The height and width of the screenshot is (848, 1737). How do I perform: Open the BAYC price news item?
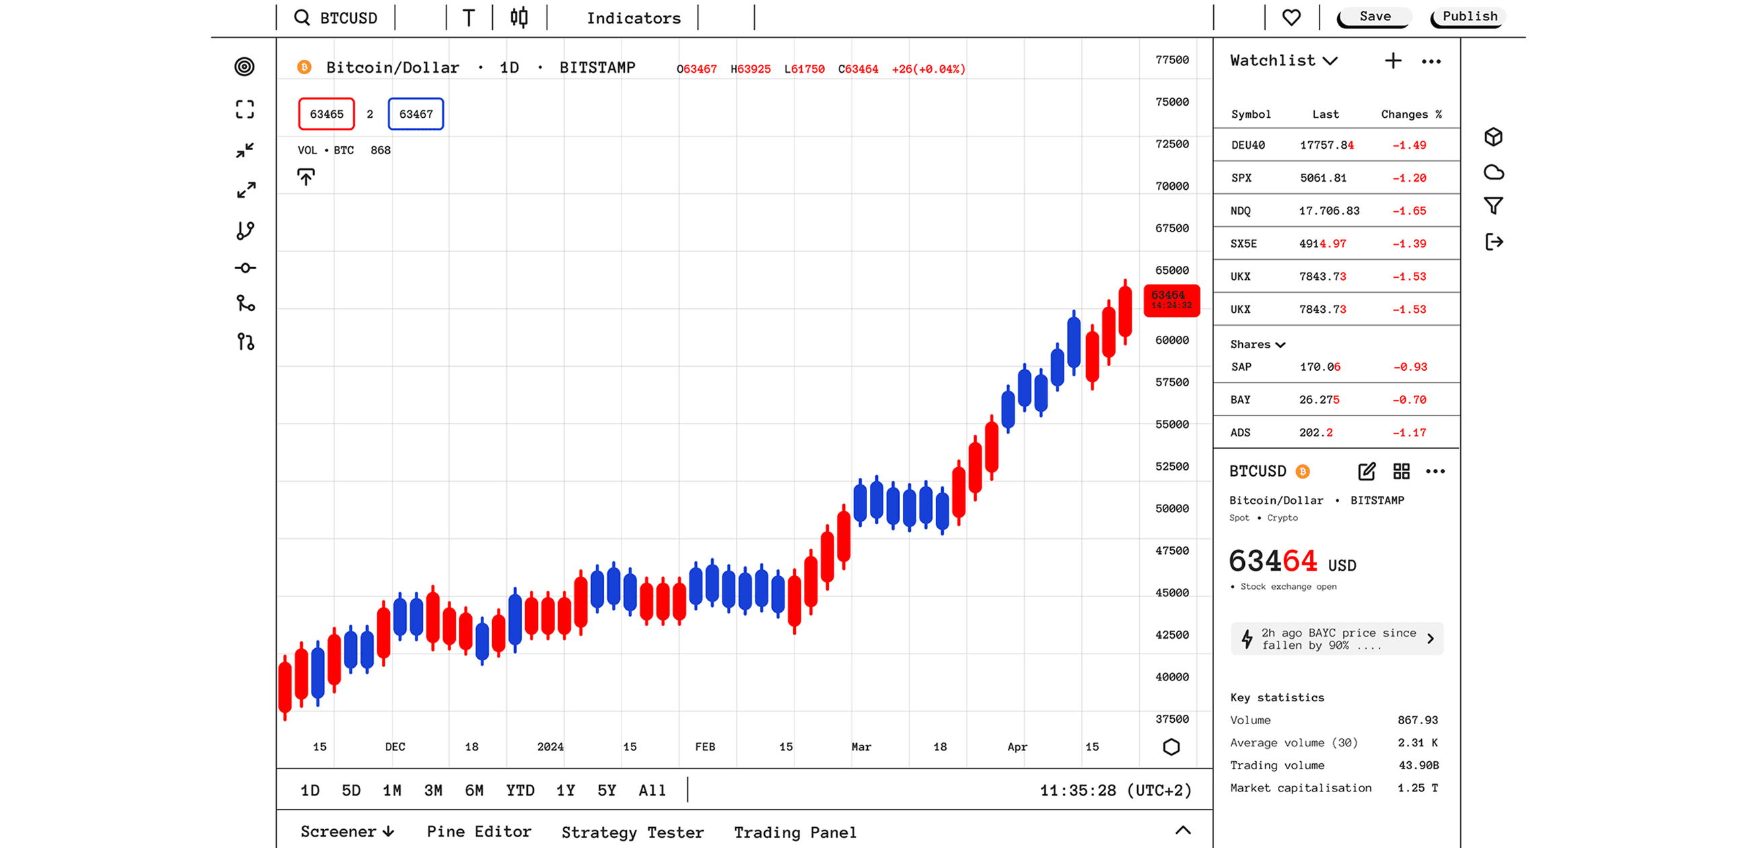click(x=1336, y=639)
